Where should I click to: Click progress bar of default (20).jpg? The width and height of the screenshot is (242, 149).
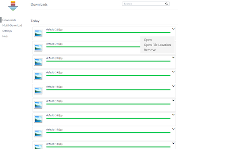pos(108,61)
